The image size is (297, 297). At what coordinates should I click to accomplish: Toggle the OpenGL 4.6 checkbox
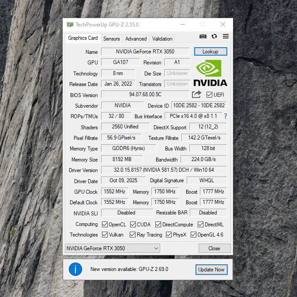(193, 234)
